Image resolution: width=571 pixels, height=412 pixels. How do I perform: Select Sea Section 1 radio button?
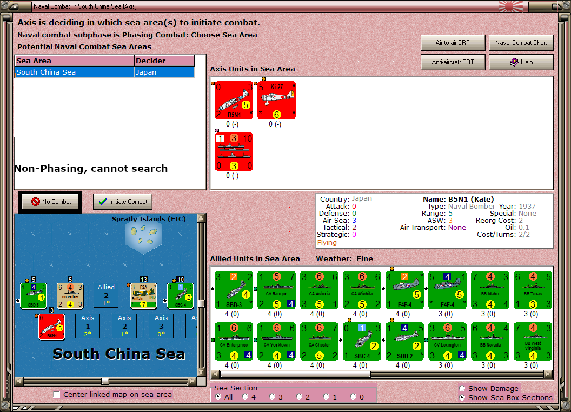click(x=326, y=397)
